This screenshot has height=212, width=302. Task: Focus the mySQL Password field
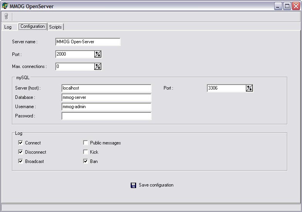point(106,116)
